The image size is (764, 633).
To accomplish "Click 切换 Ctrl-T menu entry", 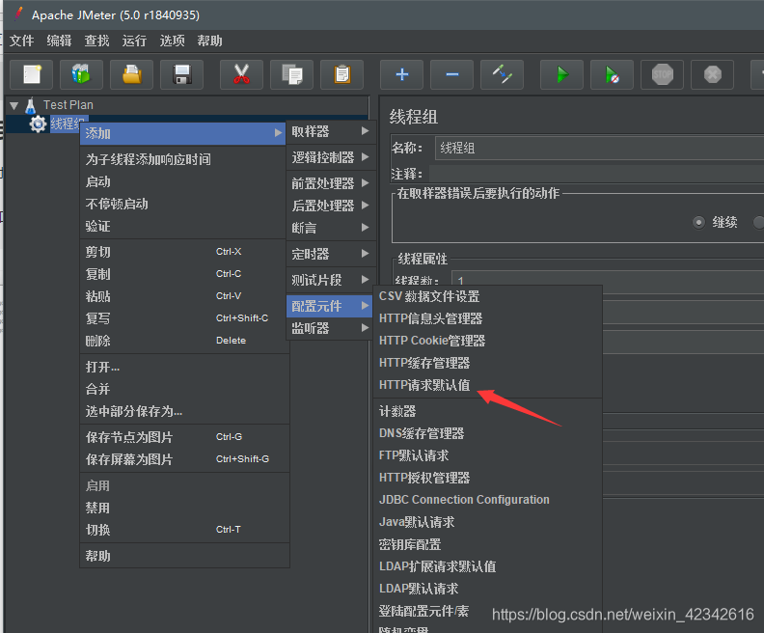I will 184,530.
